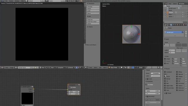Viewport: 188px width, 106px height.
Task: Toggle Use Alpha in the Composite node
Action: point(69,87)
